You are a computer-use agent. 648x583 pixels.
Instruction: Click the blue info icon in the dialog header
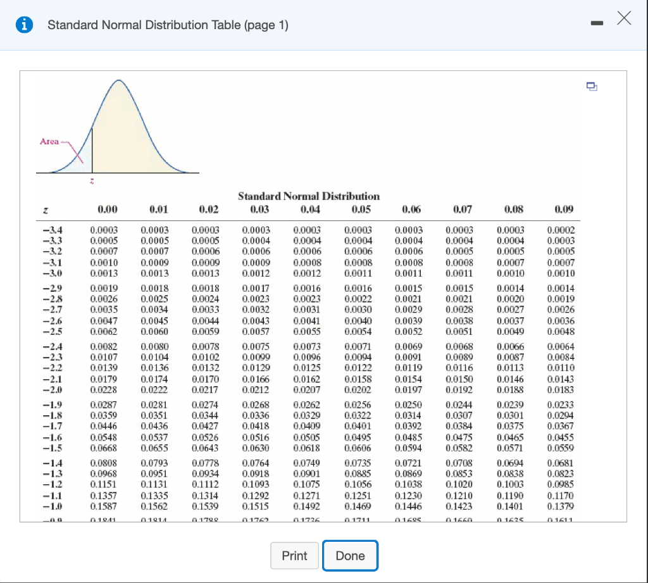[x=25, y=25]
